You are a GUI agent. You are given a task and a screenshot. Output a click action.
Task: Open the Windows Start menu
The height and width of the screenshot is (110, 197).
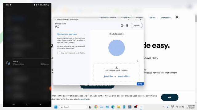pyautogui.click(x=56, y=107)
